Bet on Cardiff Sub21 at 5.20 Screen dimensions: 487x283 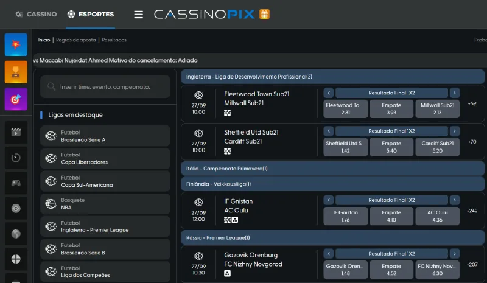437,147
